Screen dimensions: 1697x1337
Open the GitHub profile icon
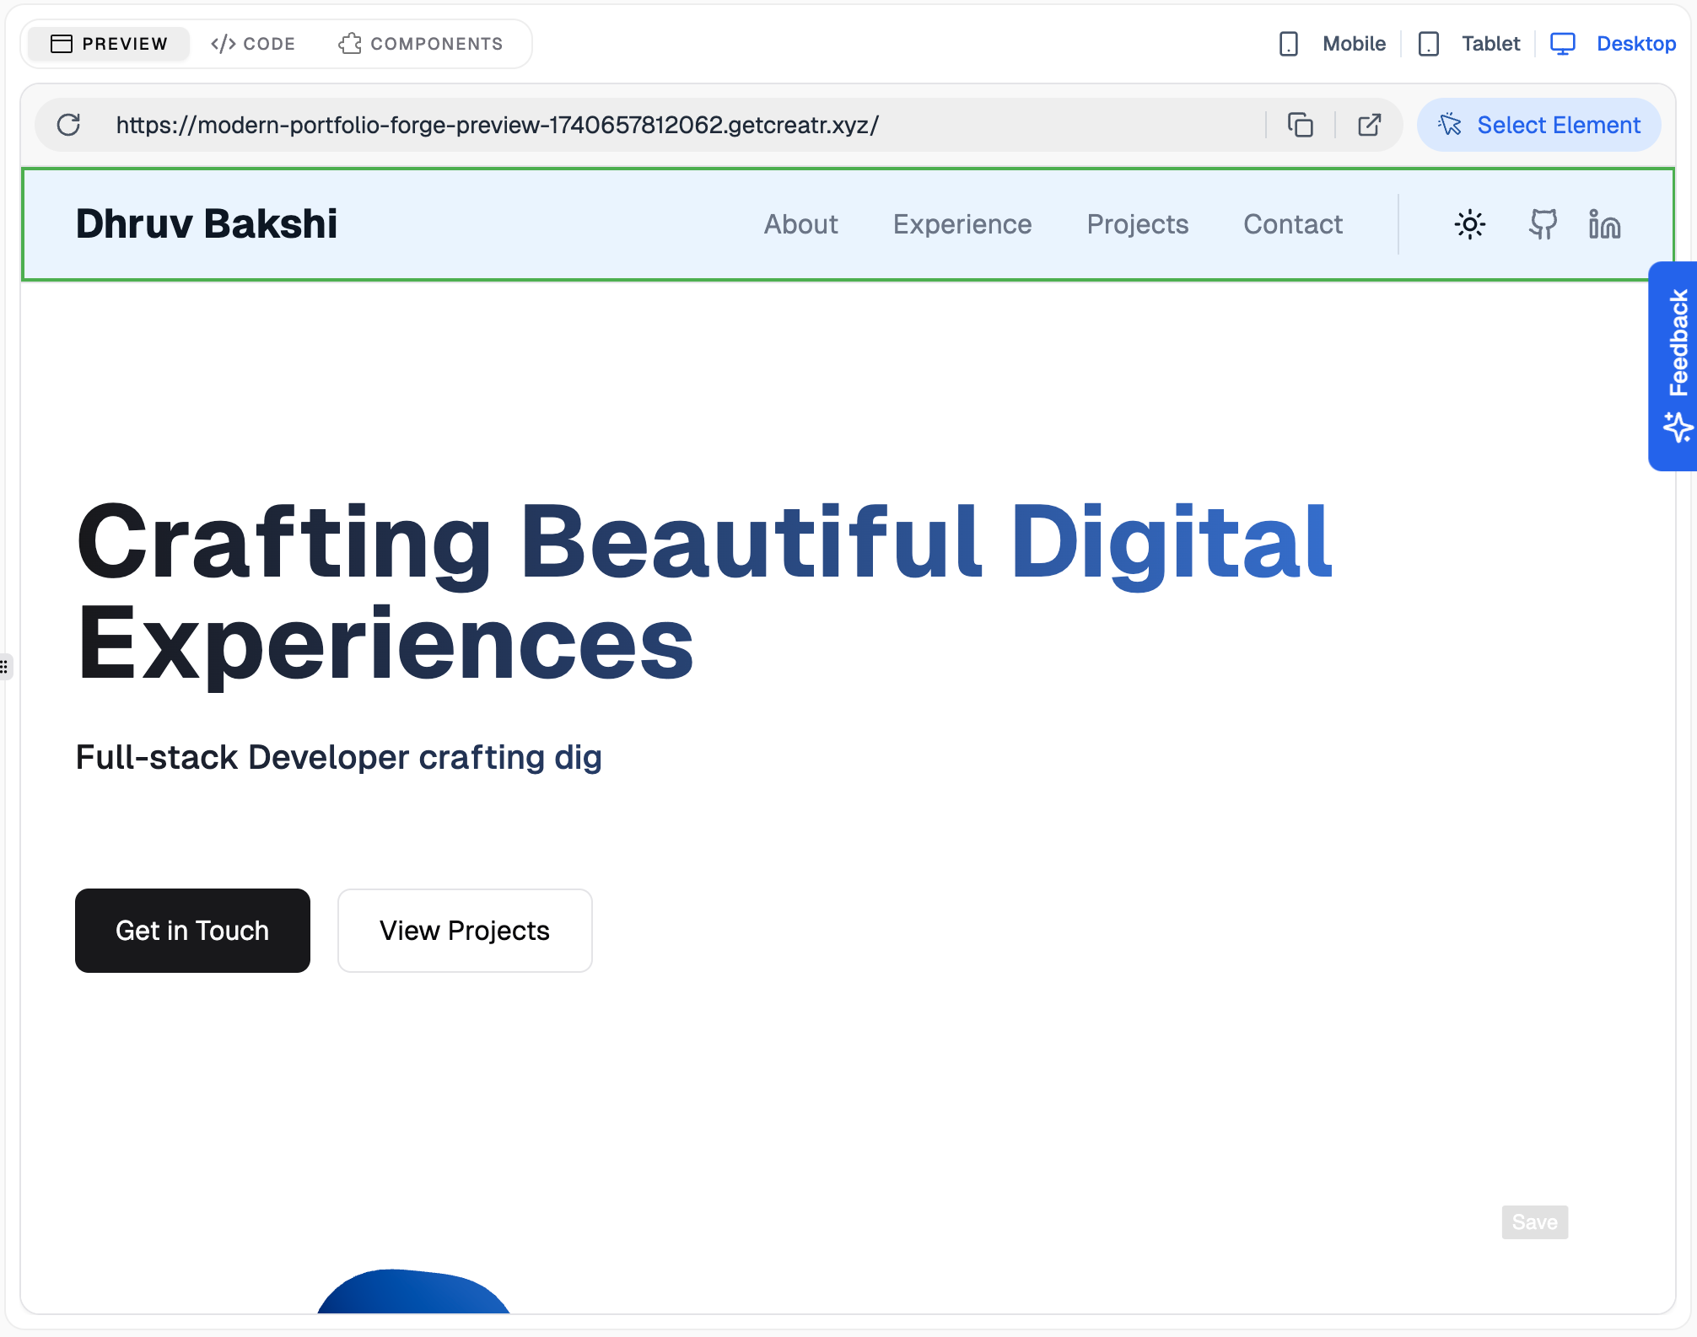1543,224
